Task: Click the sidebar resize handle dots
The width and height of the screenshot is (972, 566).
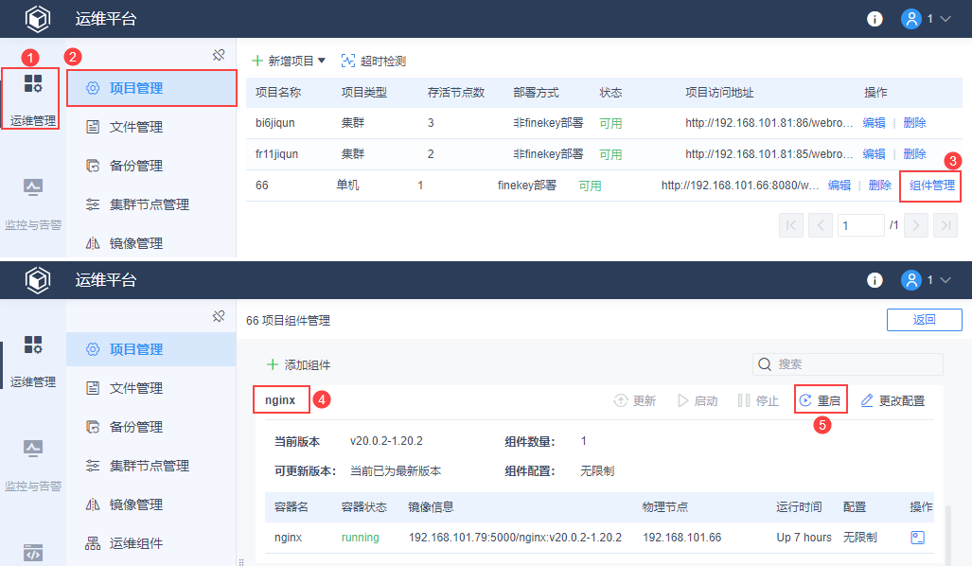Action: click(241, 561)
